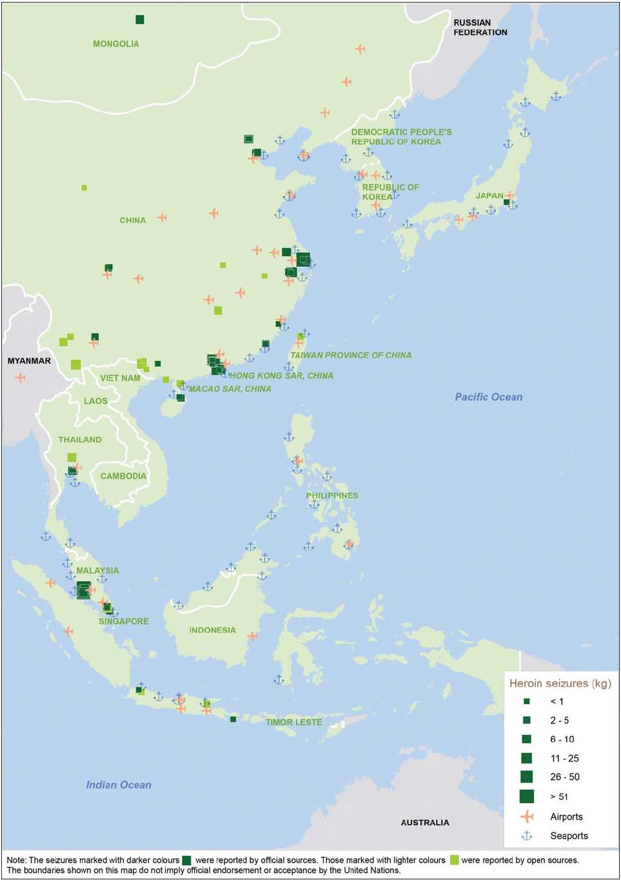
Task: Select the airport icon in Myanmar
Action: pos(21,377)
